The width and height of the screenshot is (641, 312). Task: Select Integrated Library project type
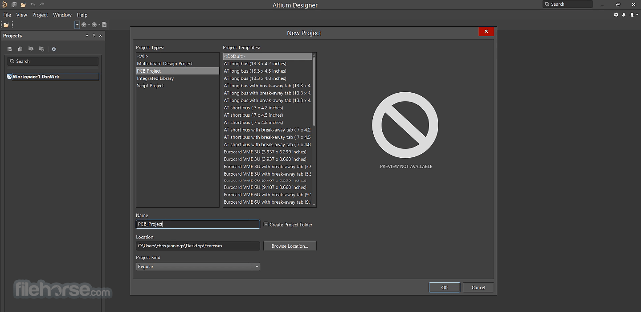(x=177, y=78)
